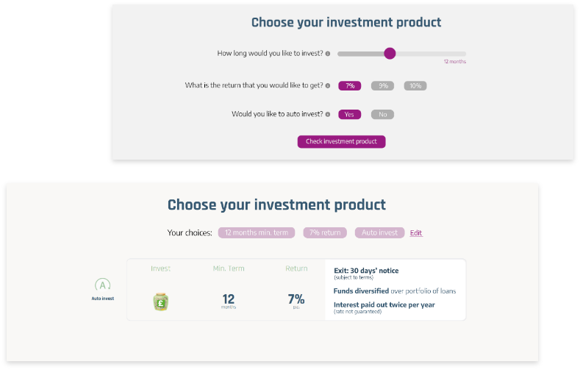580x370 pixels.
Task: Click the Auto invest choice tag
Action: click(x=379, y=232)
